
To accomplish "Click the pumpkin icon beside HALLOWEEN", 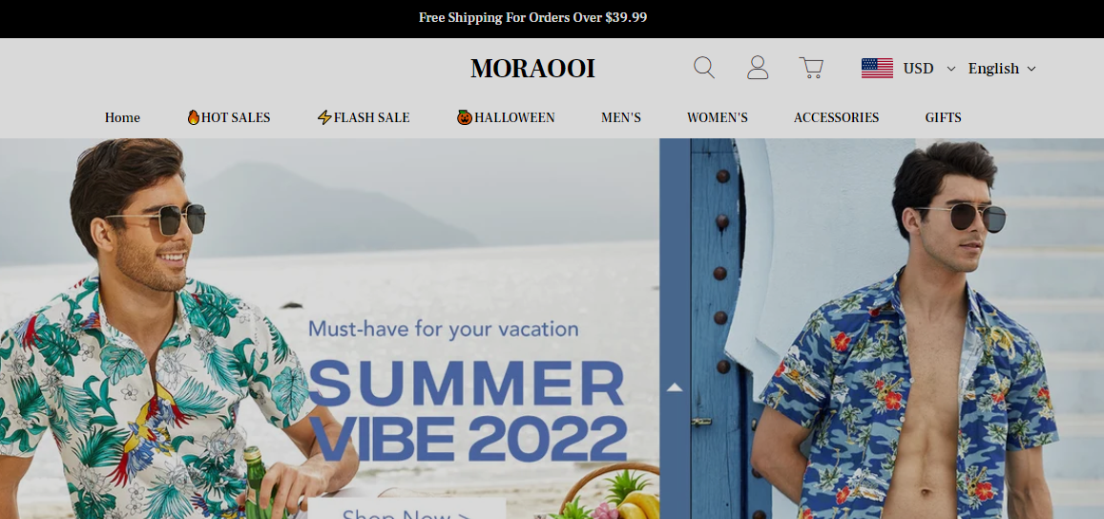I will 465,117.
